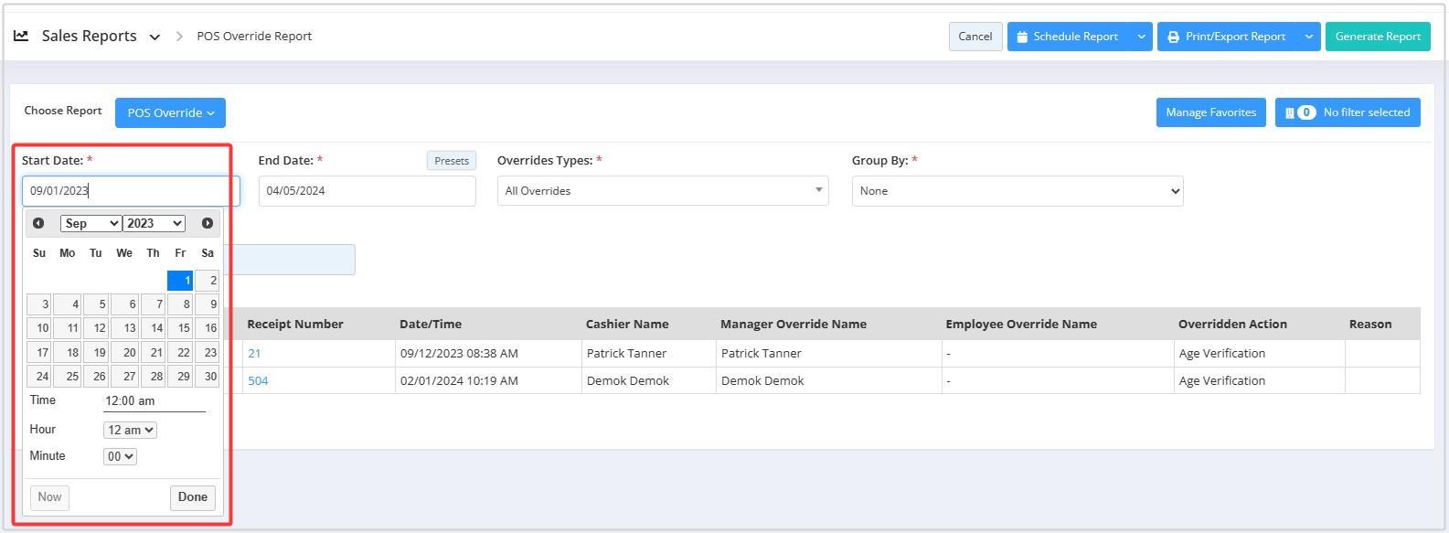The height and width of the screenshot is (533, 1449).
Task: Click the Date/Time column header
Action: coord(431,324)
